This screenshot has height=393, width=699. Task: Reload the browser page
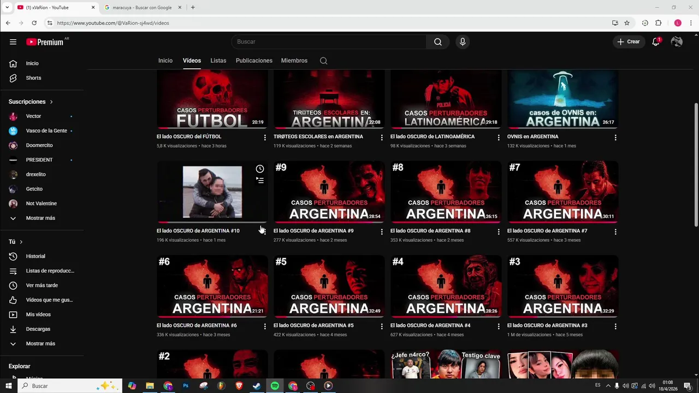pos(34,23)
